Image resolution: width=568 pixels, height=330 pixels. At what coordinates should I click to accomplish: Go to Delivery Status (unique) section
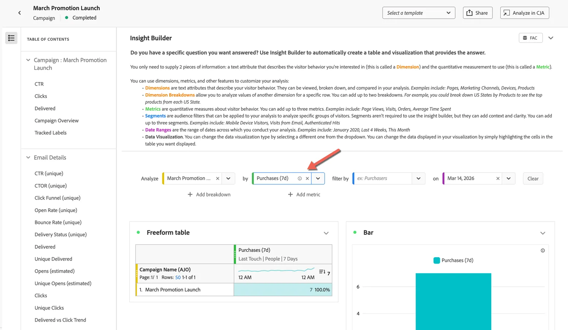click(x=61, y=234)
